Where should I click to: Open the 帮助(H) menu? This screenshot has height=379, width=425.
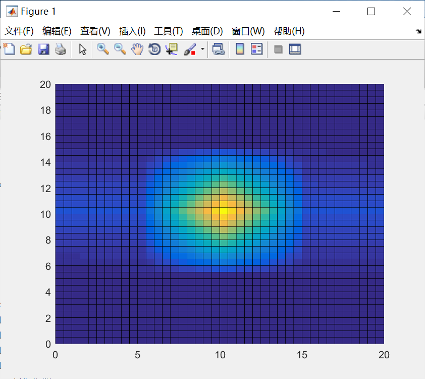(289, 31)
